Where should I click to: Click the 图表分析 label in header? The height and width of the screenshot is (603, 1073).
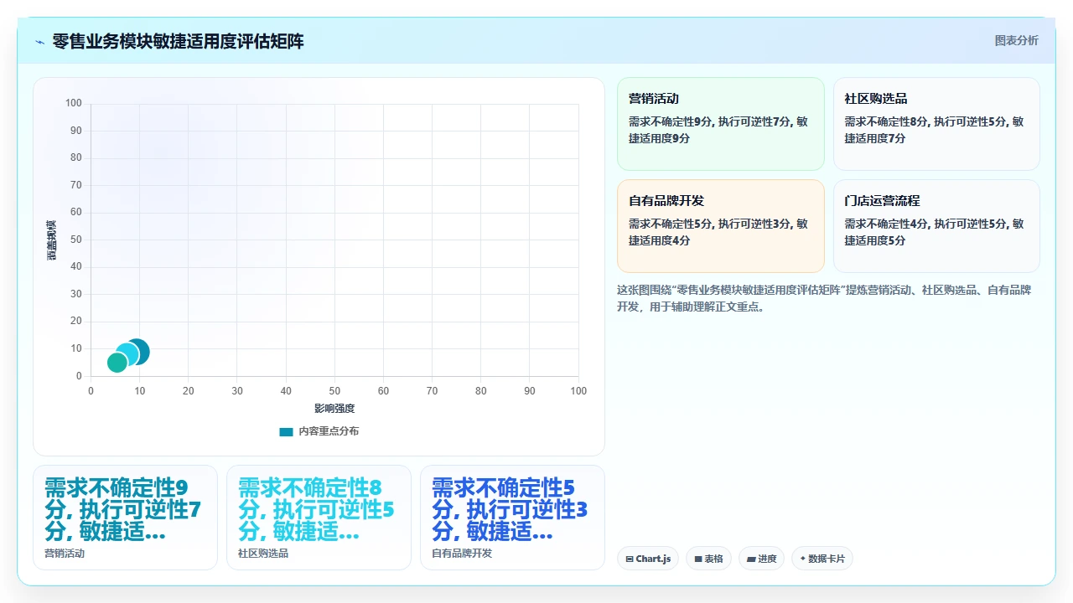coord(1016,40)
